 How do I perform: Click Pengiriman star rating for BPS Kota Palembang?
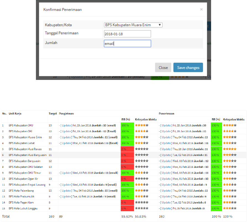pyautogui.click(x=142, y=190)
